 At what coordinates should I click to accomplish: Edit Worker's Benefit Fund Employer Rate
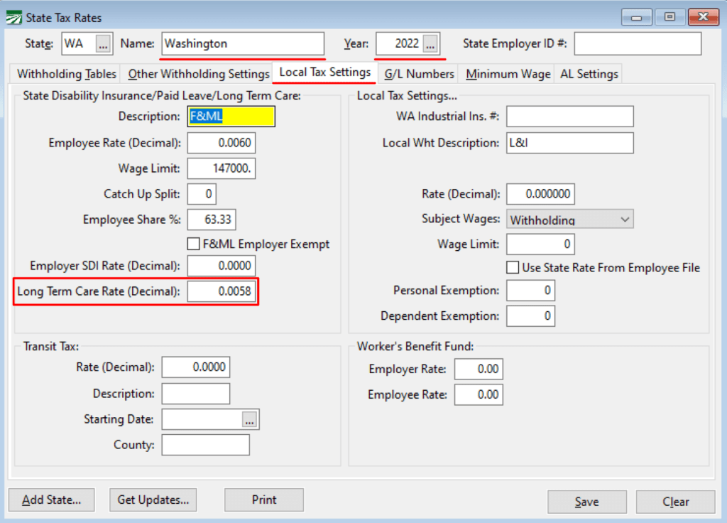[479, 370]
